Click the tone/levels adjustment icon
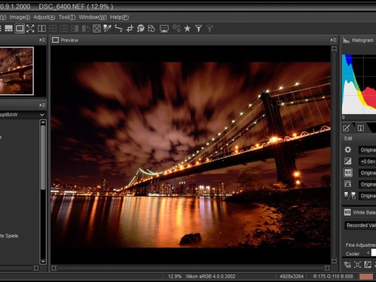Screen dimensions: 376x282 tap(350, 196)
